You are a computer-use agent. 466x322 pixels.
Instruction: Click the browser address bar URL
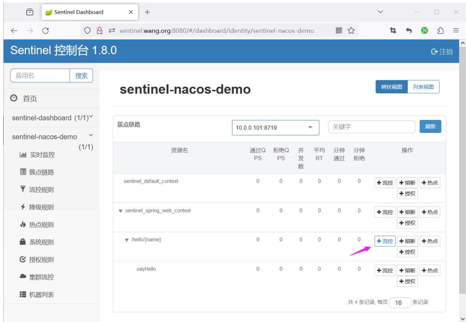(217, 31)
